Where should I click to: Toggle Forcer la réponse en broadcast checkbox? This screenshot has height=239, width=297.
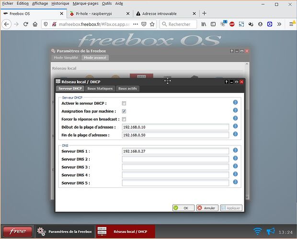[x=124, y=119]
